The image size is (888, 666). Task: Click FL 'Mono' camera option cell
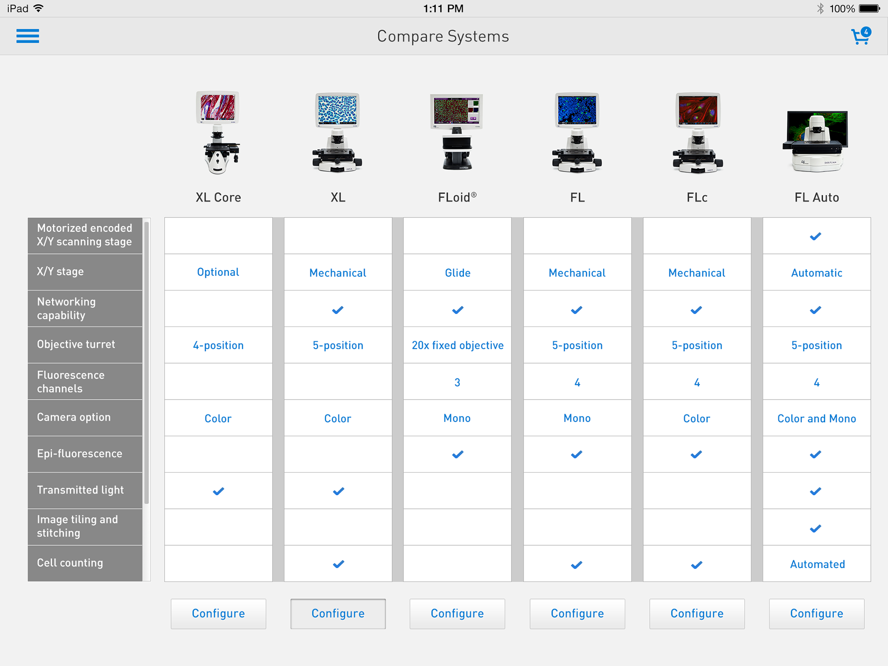tap(577, 418)
